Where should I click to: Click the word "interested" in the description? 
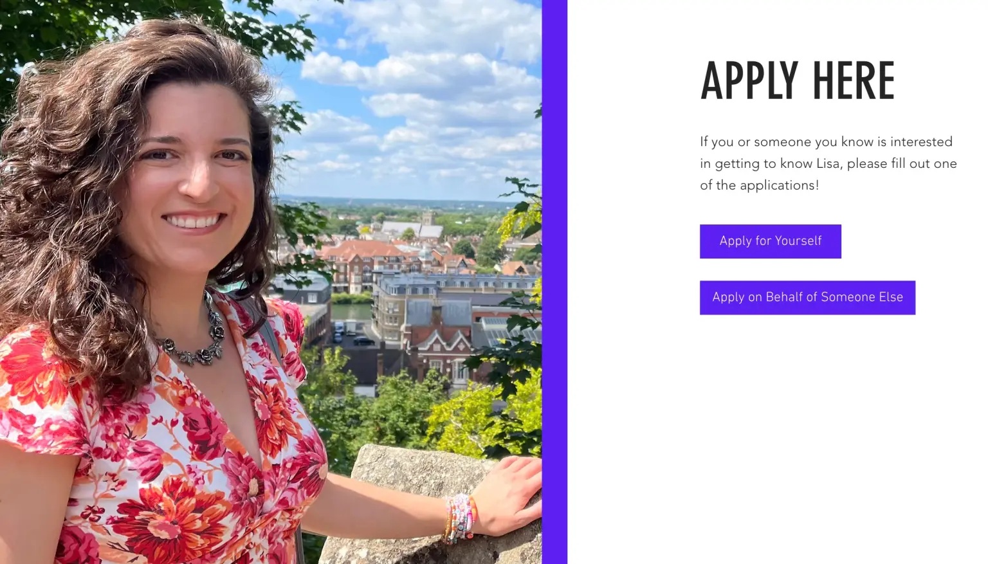pyautogui.click(x=921, y=141)
